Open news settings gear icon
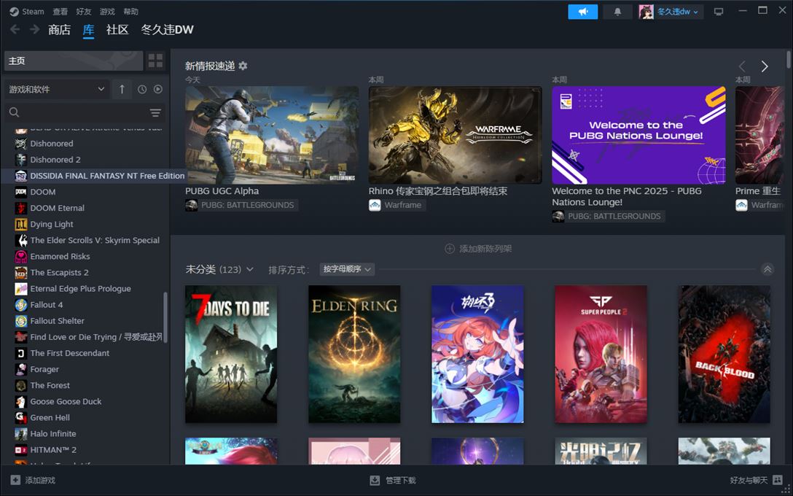 (243, 66)
